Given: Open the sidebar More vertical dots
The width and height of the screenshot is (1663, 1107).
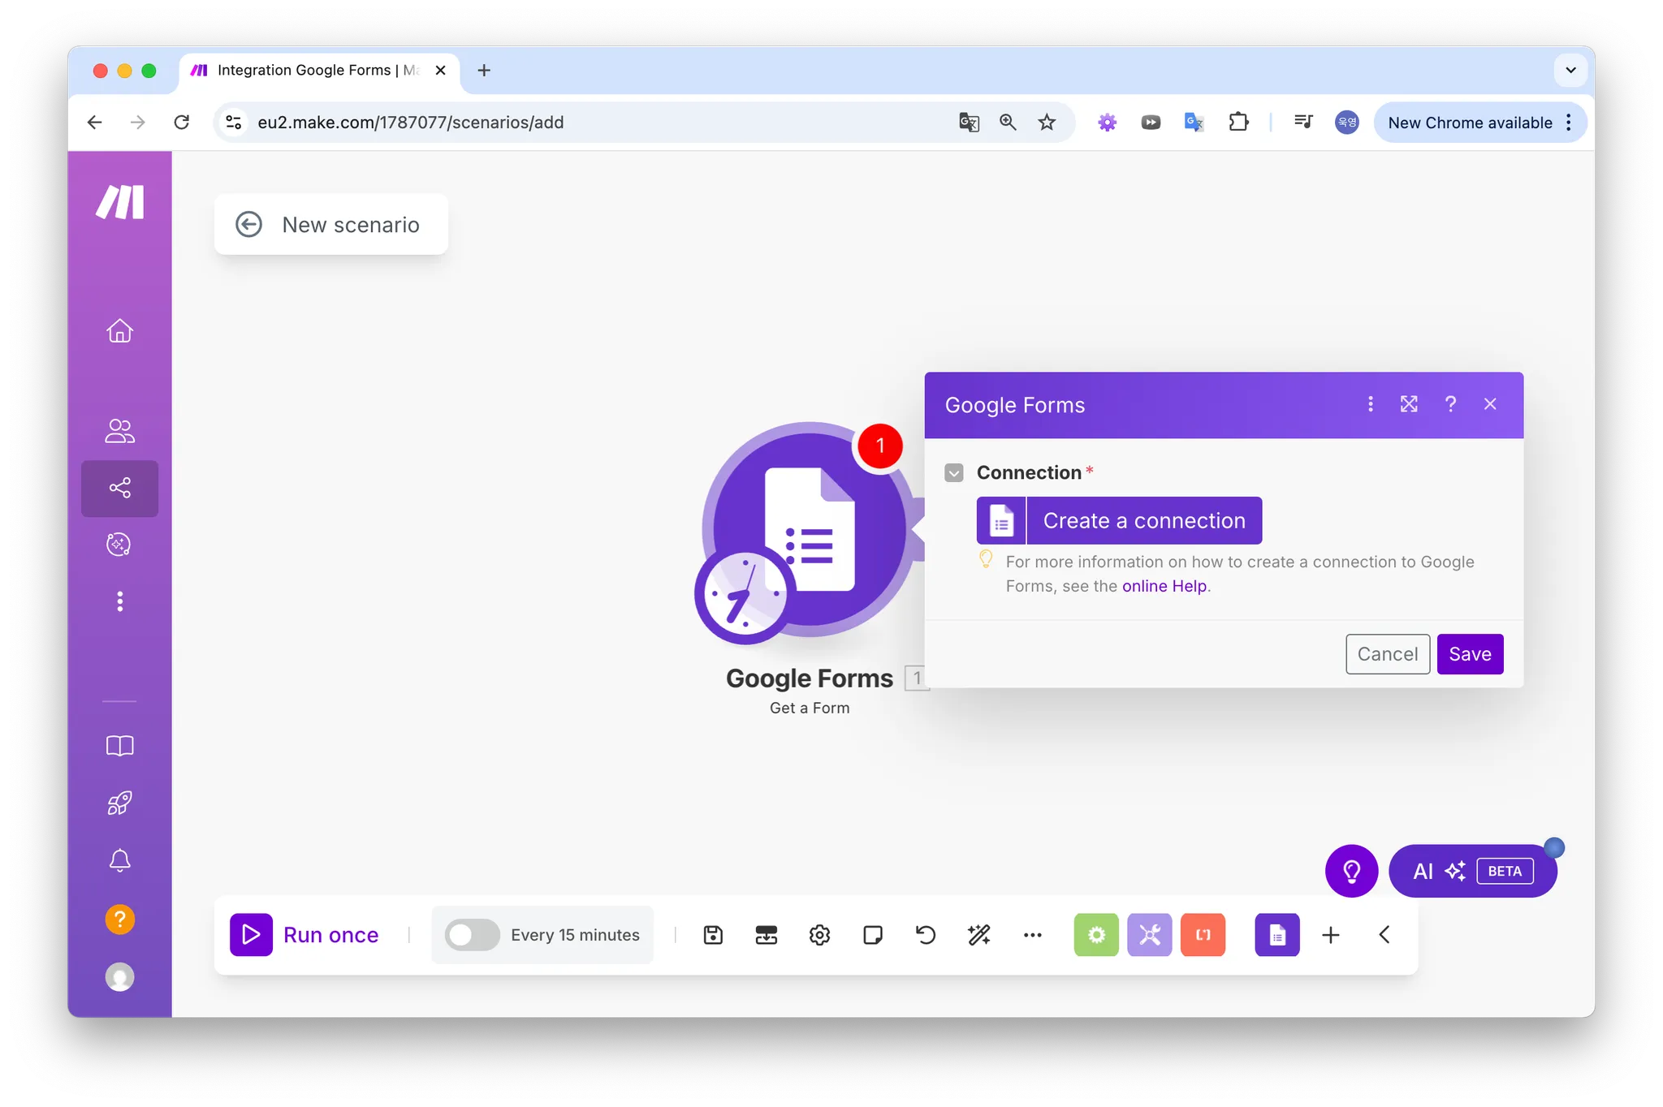Looking at the screenshot, I should [x=120, y=601].
